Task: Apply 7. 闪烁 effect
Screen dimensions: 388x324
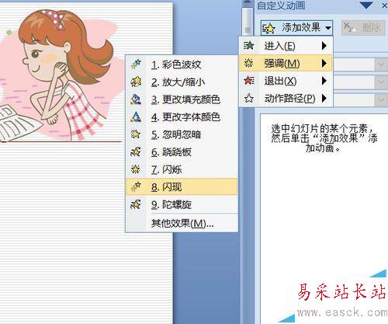Action: 182,169
